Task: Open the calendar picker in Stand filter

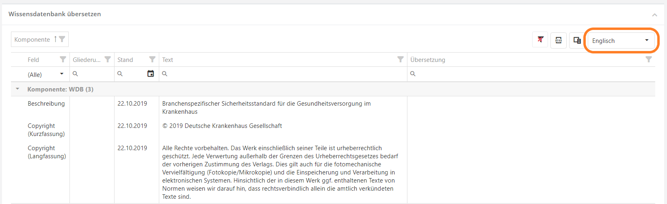Action: (x=151, y=74)
